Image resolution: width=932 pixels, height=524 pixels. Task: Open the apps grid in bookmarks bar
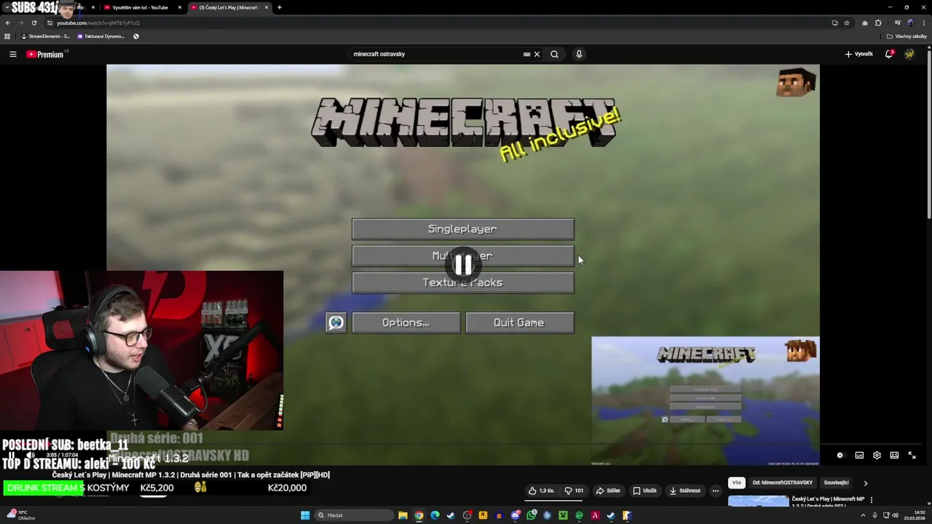(x=7, y=36)
